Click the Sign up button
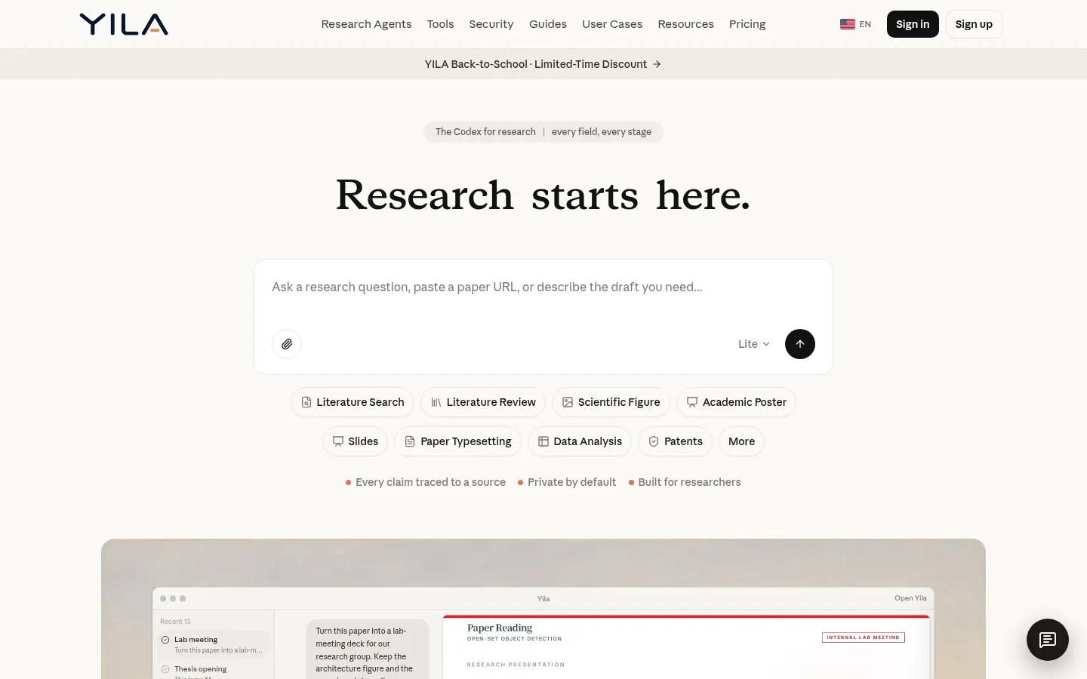Image resolution: width=1087 pixels, height=679 pixels. [974, 24]
